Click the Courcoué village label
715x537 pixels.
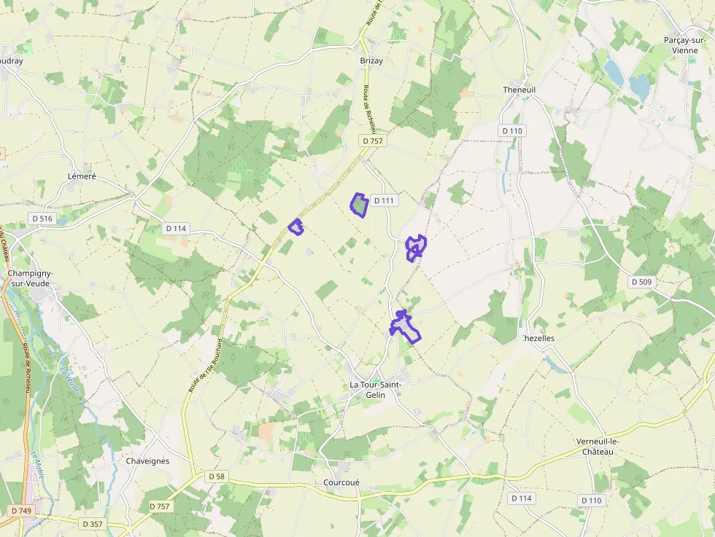(341, 482)
